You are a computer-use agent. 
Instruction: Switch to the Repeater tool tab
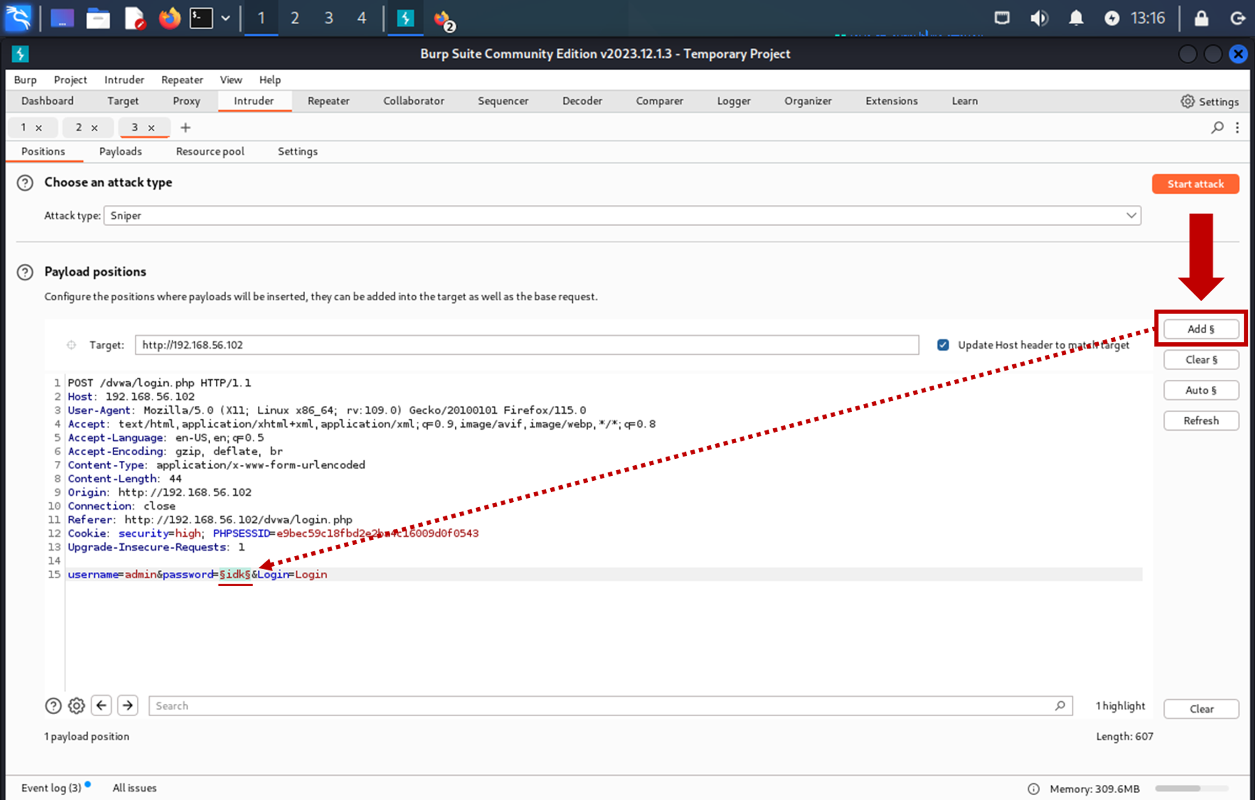tap(328, 101)
